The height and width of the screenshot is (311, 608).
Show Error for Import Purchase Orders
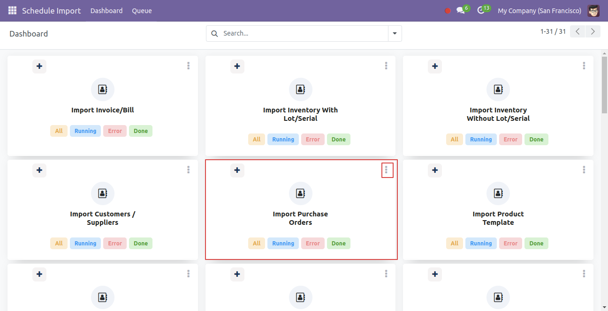click(x=313, y=244)
